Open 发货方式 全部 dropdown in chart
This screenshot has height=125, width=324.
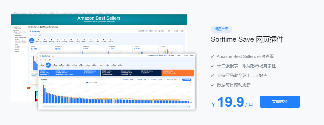177,79
